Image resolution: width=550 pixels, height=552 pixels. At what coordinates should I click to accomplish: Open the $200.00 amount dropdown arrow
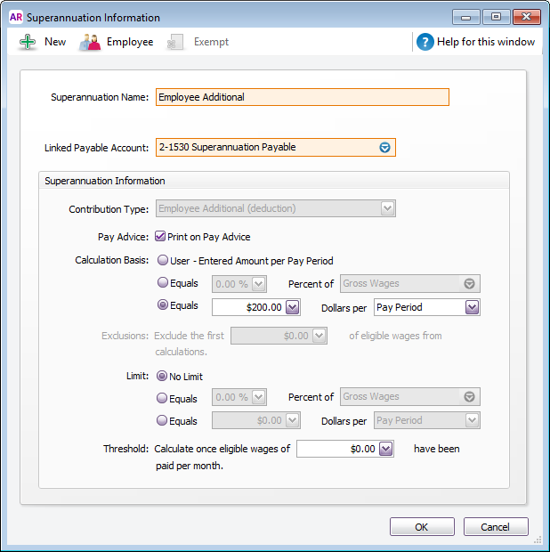[x=294, y=307]
